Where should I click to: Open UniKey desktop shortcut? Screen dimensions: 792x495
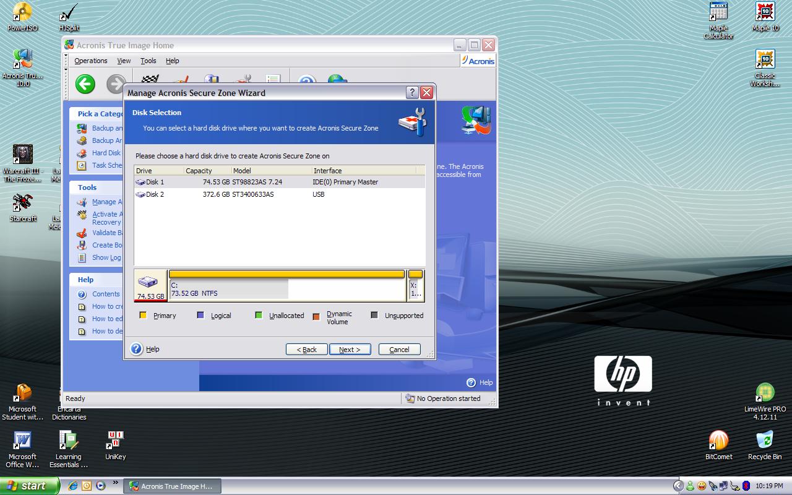[115, 445]
